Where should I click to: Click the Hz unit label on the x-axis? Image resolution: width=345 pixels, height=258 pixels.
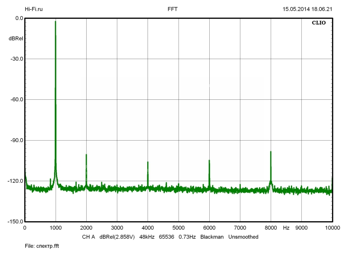[x=286, y=228]
